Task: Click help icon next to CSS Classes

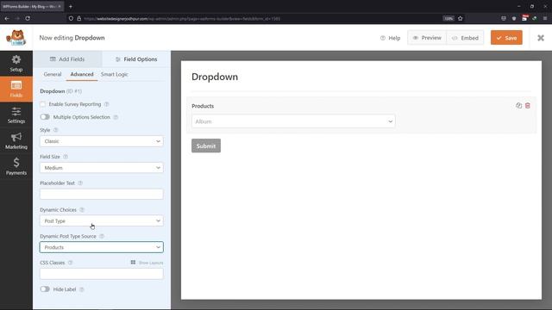Action: click(x=71, y=263)
